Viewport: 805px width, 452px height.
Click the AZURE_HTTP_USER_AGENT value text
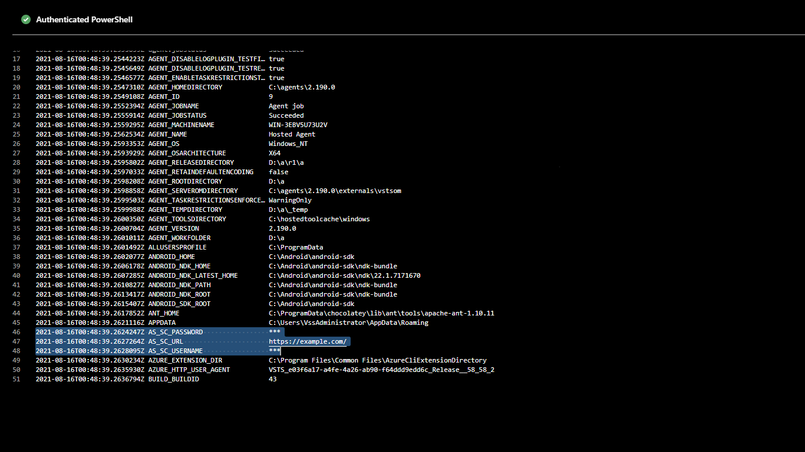[381, 370]
